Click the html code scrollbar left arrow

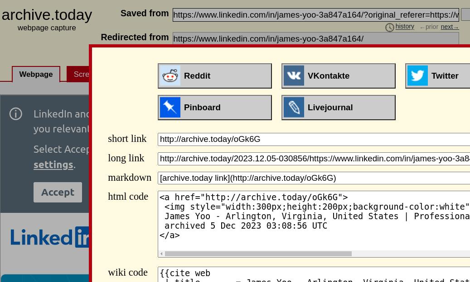click(161, 254)
